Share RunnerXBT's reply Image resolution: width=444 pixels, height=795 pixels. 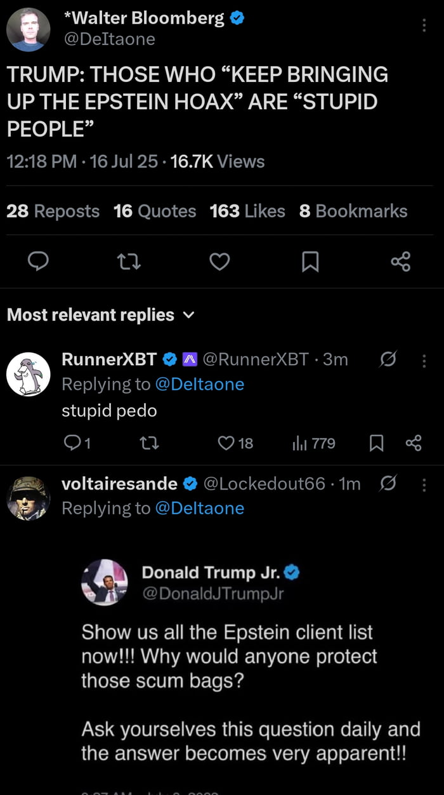(414, 443)
